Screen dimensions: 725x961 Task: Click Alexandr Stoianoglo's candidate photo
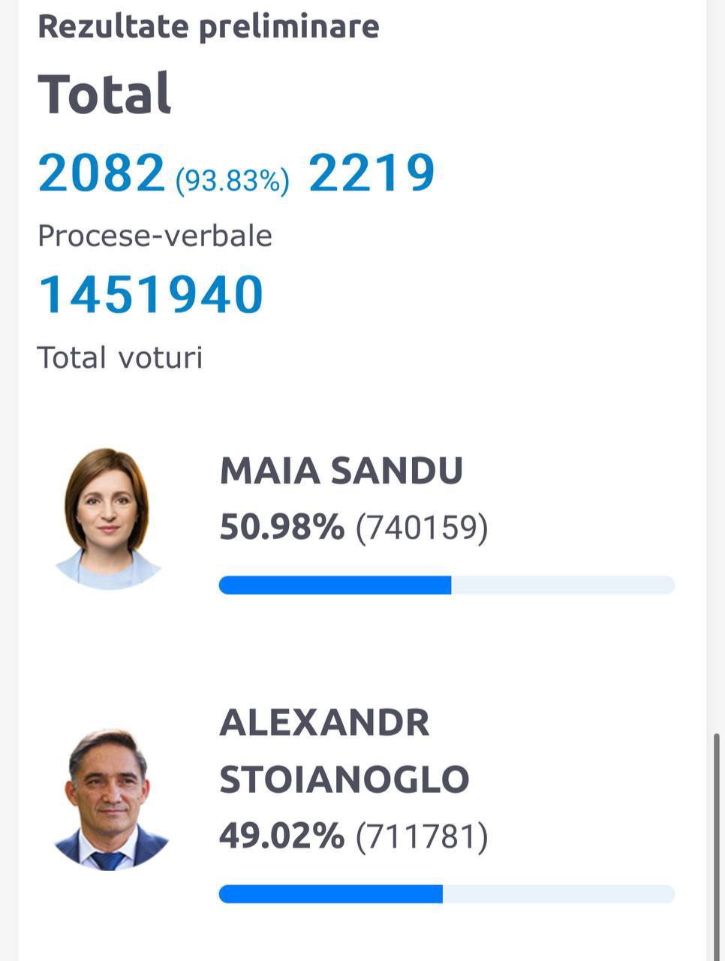110,800
